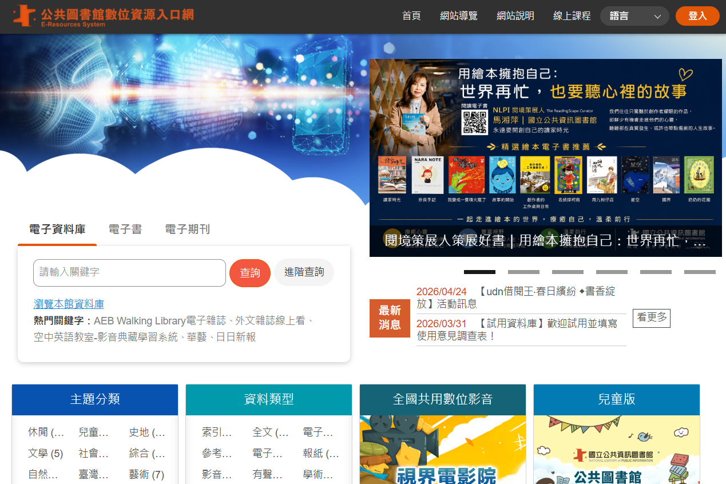Open the 文學 (5) subject category
The image size is (726, 484).
(45, 454)
